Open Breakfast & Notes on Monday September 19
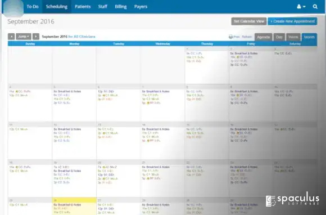The height and width of the screenshot is (215, 326). pos(67,171)
